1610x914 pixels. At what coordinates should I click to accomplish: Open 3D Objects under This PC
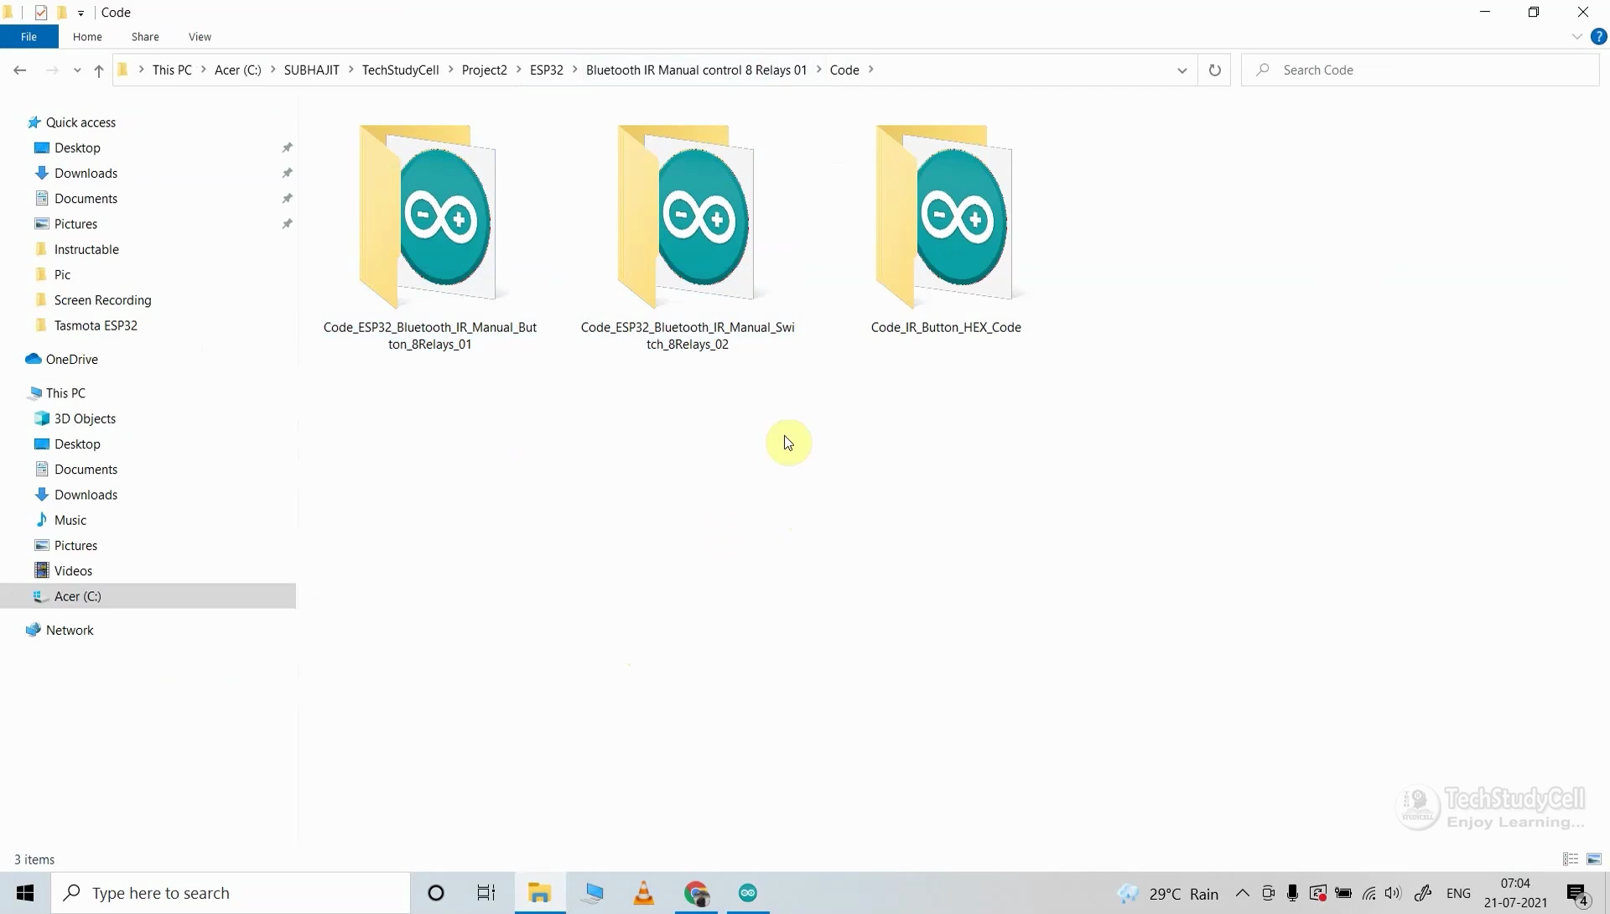coord(85,418)
